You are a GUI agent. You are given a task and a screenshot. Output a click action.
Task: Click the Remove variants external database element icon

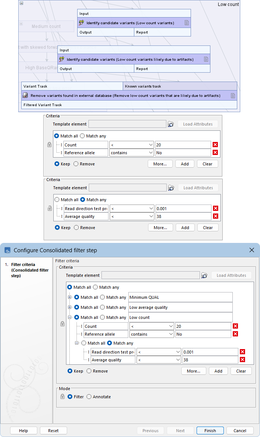pos(25,96)
